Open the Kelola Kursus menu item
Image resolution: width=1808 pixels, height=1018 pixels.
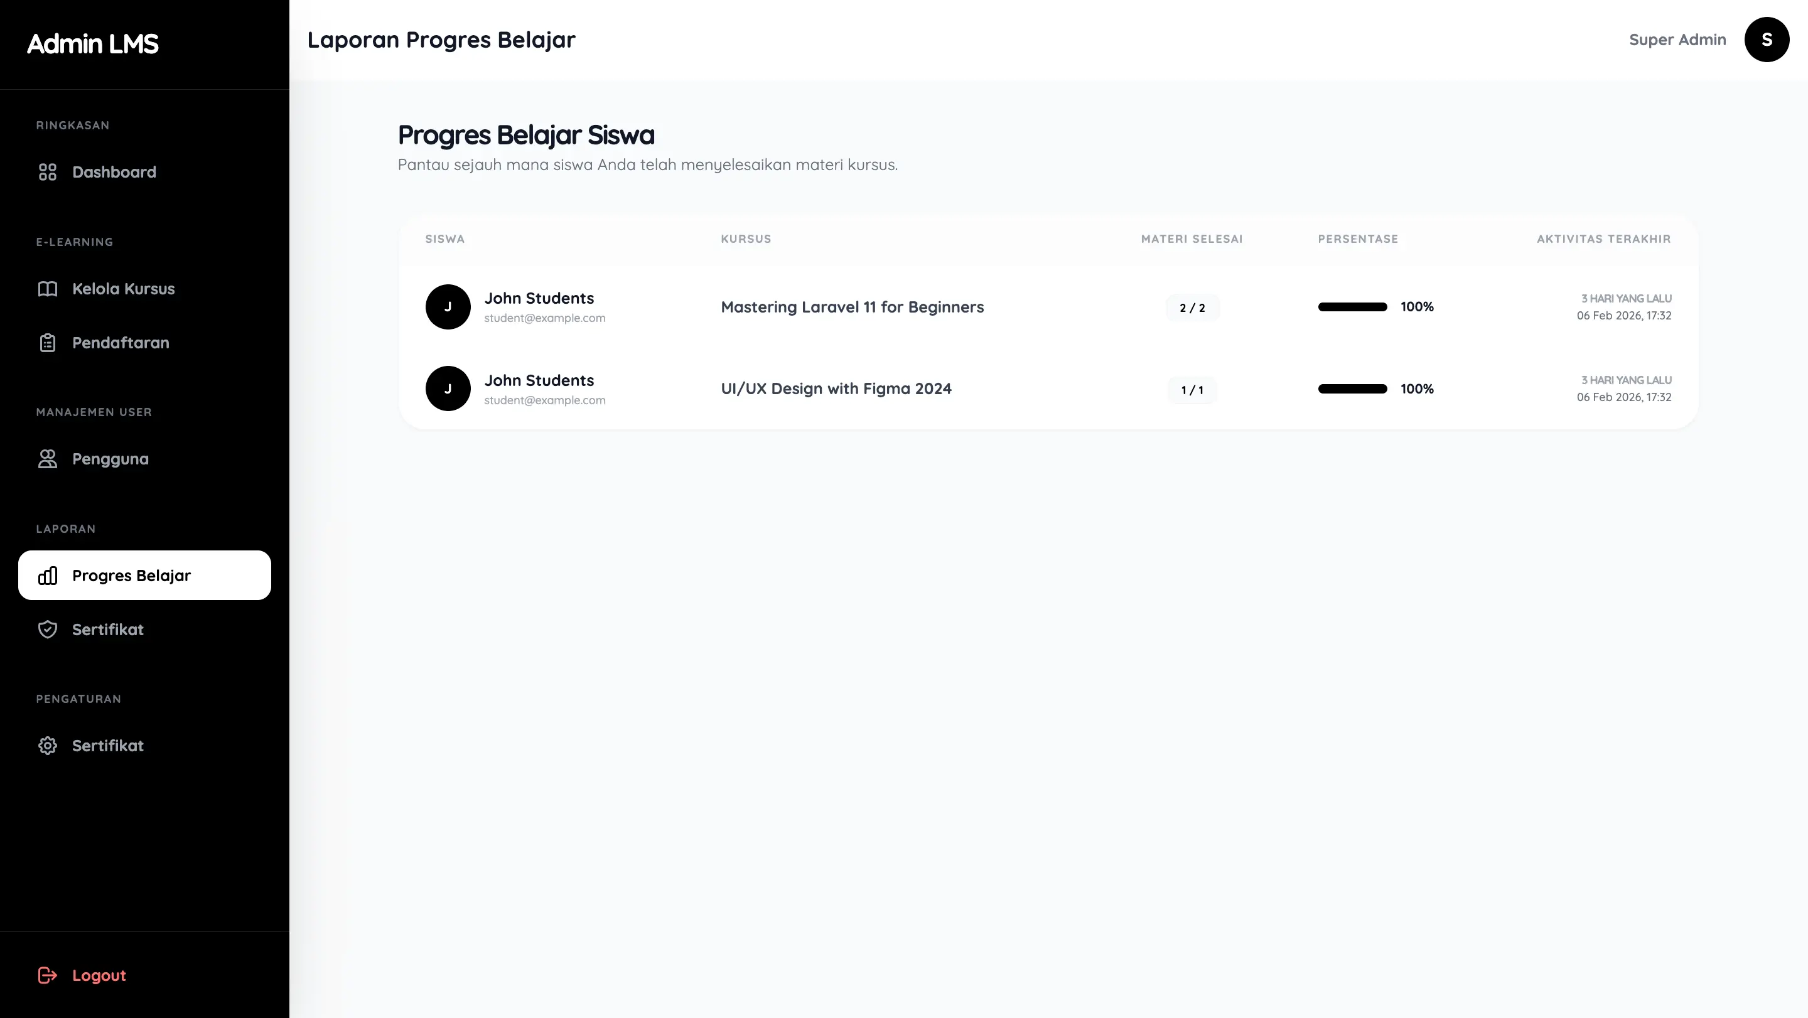pyautogui.click(x=124, y=289)
